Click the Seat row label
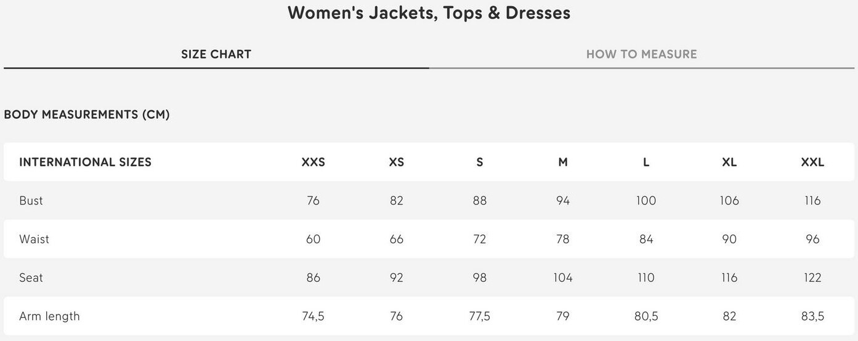Image resolution: width=858 pixels, height=341 pixels. click(31, 278)
